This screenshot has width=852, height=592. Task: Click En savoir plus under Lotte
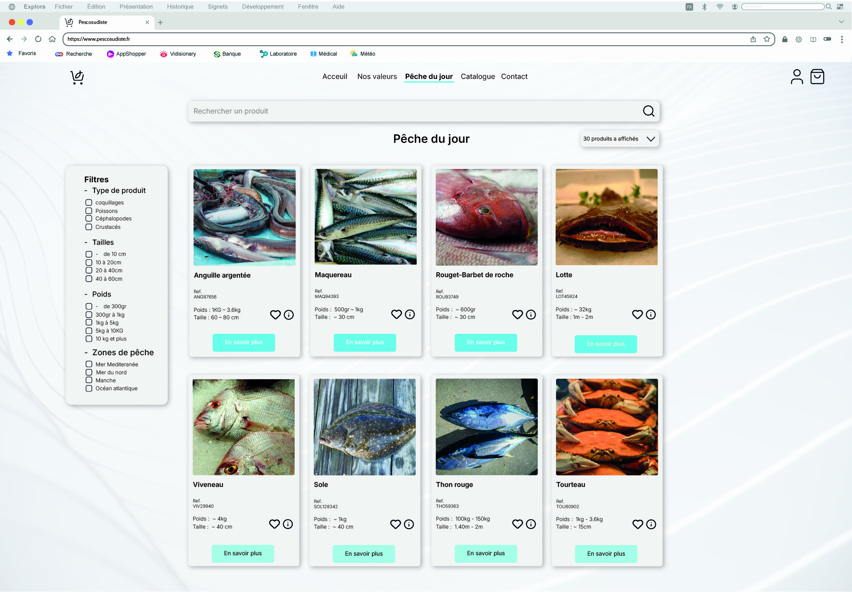coord(605,344)
